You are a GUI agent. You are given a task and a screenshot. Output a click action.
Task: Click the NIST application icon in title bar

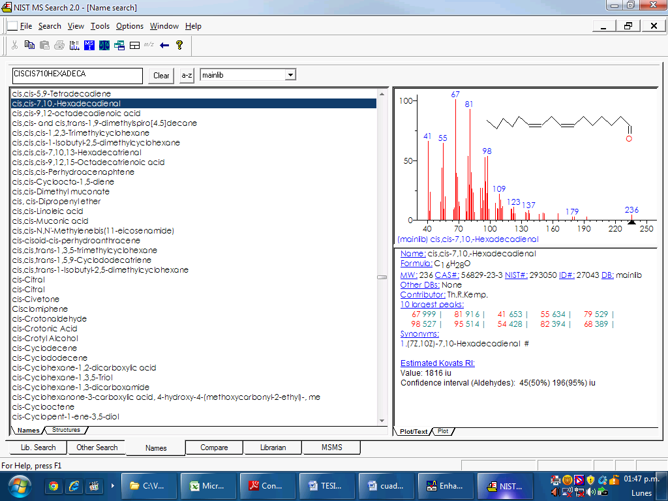tap(7, 7)
